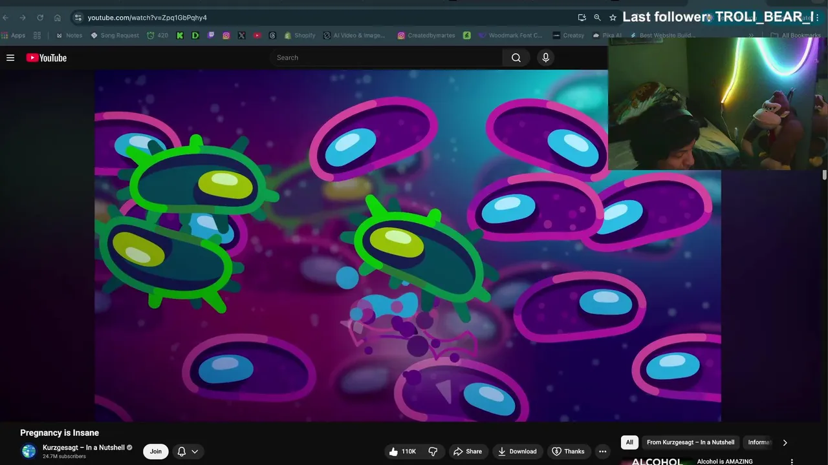
Task: Open the Twitch bookmark icon
Action: coord(211,36)
